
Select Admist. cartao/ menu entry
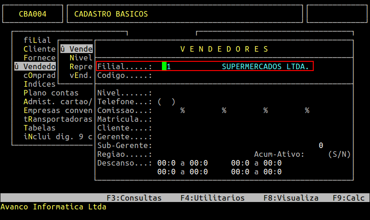(x=58, y=101)
